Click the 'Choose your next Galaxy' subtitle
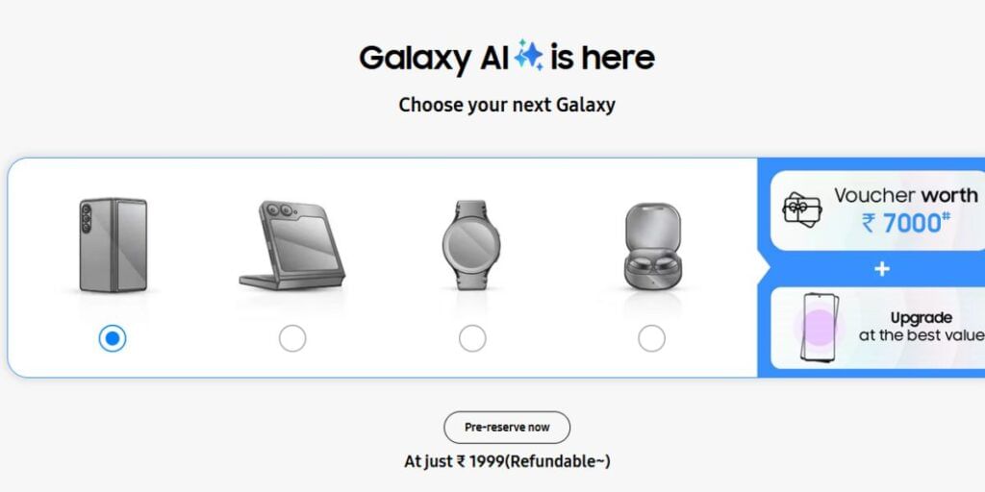 507,105
